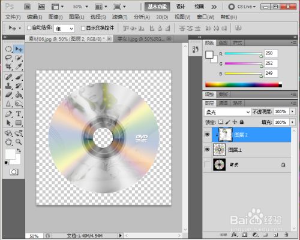Select the 3D Camera Orbit tool
The image size is (300, 240).
tap(19, 133)
